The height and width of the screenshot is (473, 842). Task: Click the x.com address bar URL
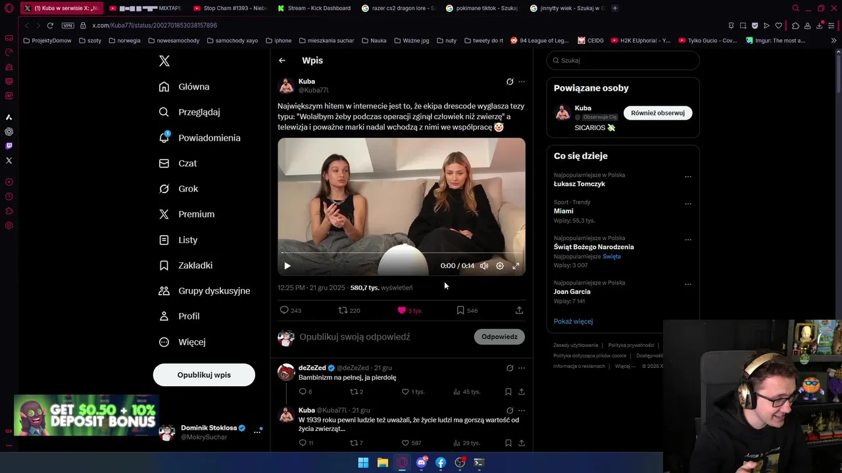tap(155, 26)
